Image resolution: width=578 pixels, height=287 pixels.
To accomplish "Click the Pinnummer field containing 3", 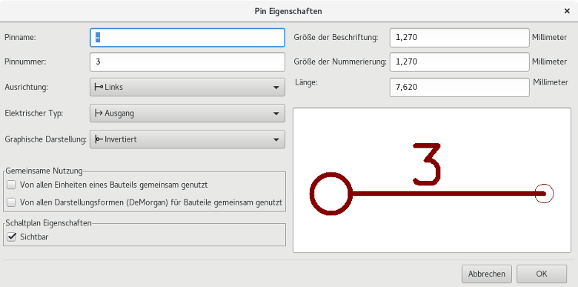I will click(x=187, y=62).
